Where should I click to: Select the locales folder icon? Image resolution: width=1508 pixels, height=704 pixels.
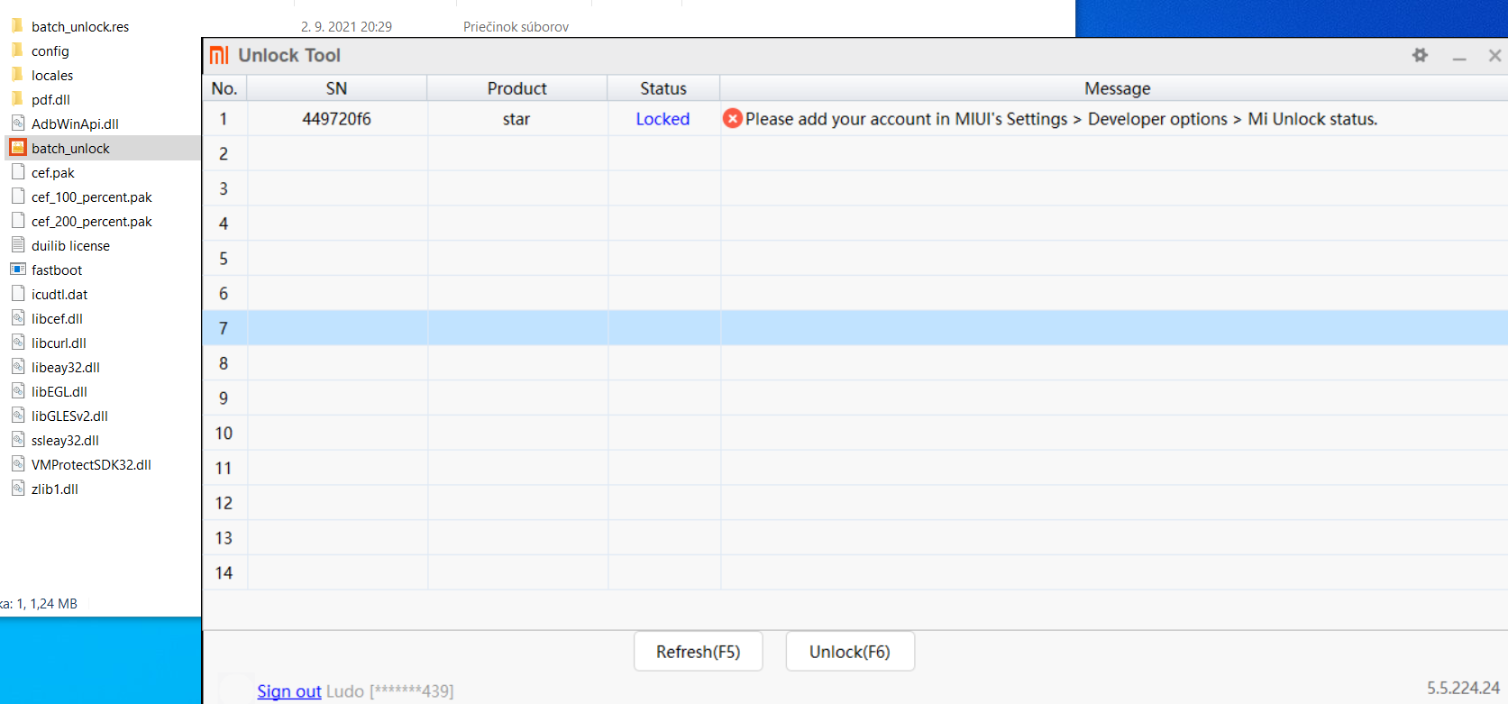(17, 75)
